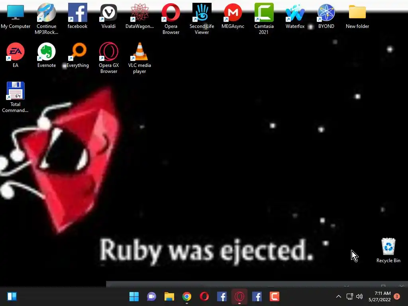
Task: Open the volume control tray icon
Action: (x=359, y=296)
